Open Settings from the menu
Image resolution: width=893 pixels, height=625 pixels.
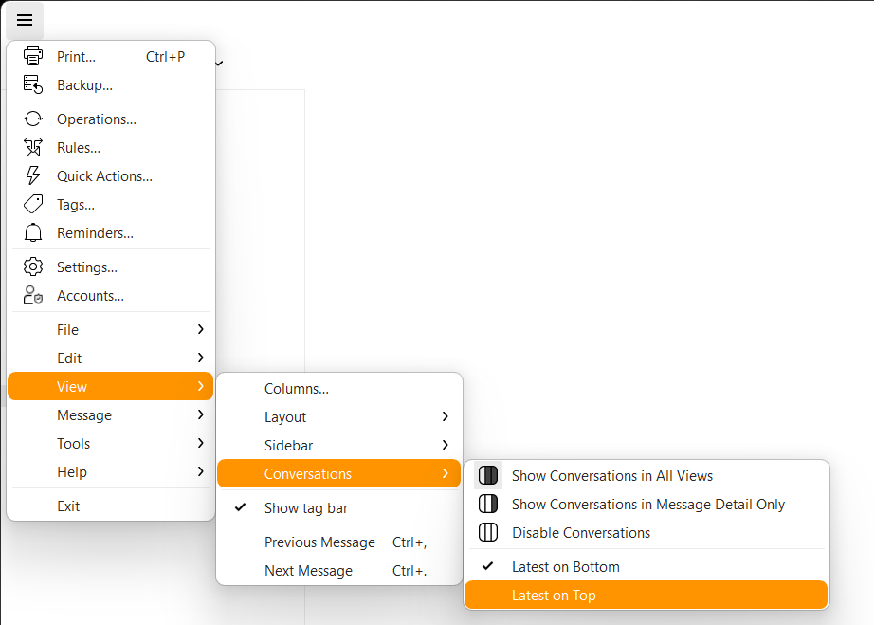click(x=111, y=267)
